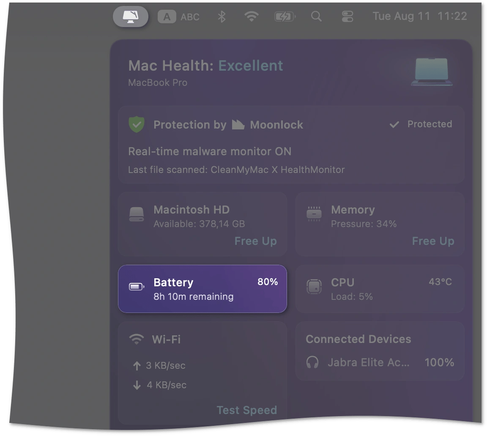Click 'Available: 378,14 GB' text
The height and width of the screenshot is (436, 487).
tap(199, 224)
